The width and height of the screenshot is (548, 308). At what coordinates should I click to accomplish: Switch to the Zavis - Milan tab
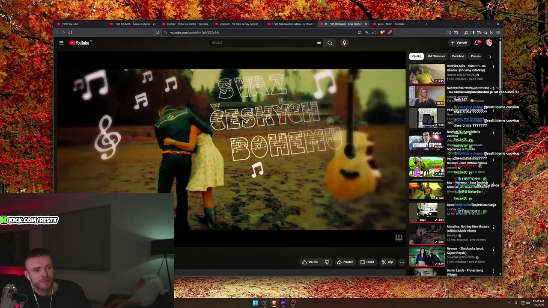click(x=396, y=24)
